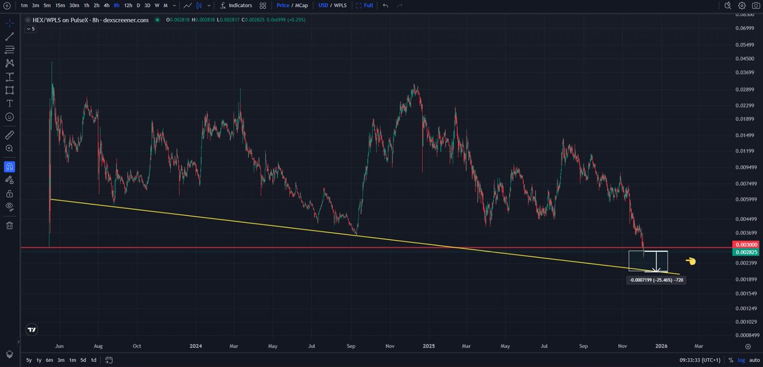Set interval to 4h
Screen dimensions: 763x367
pyautogui.click(x=106, y=5)
